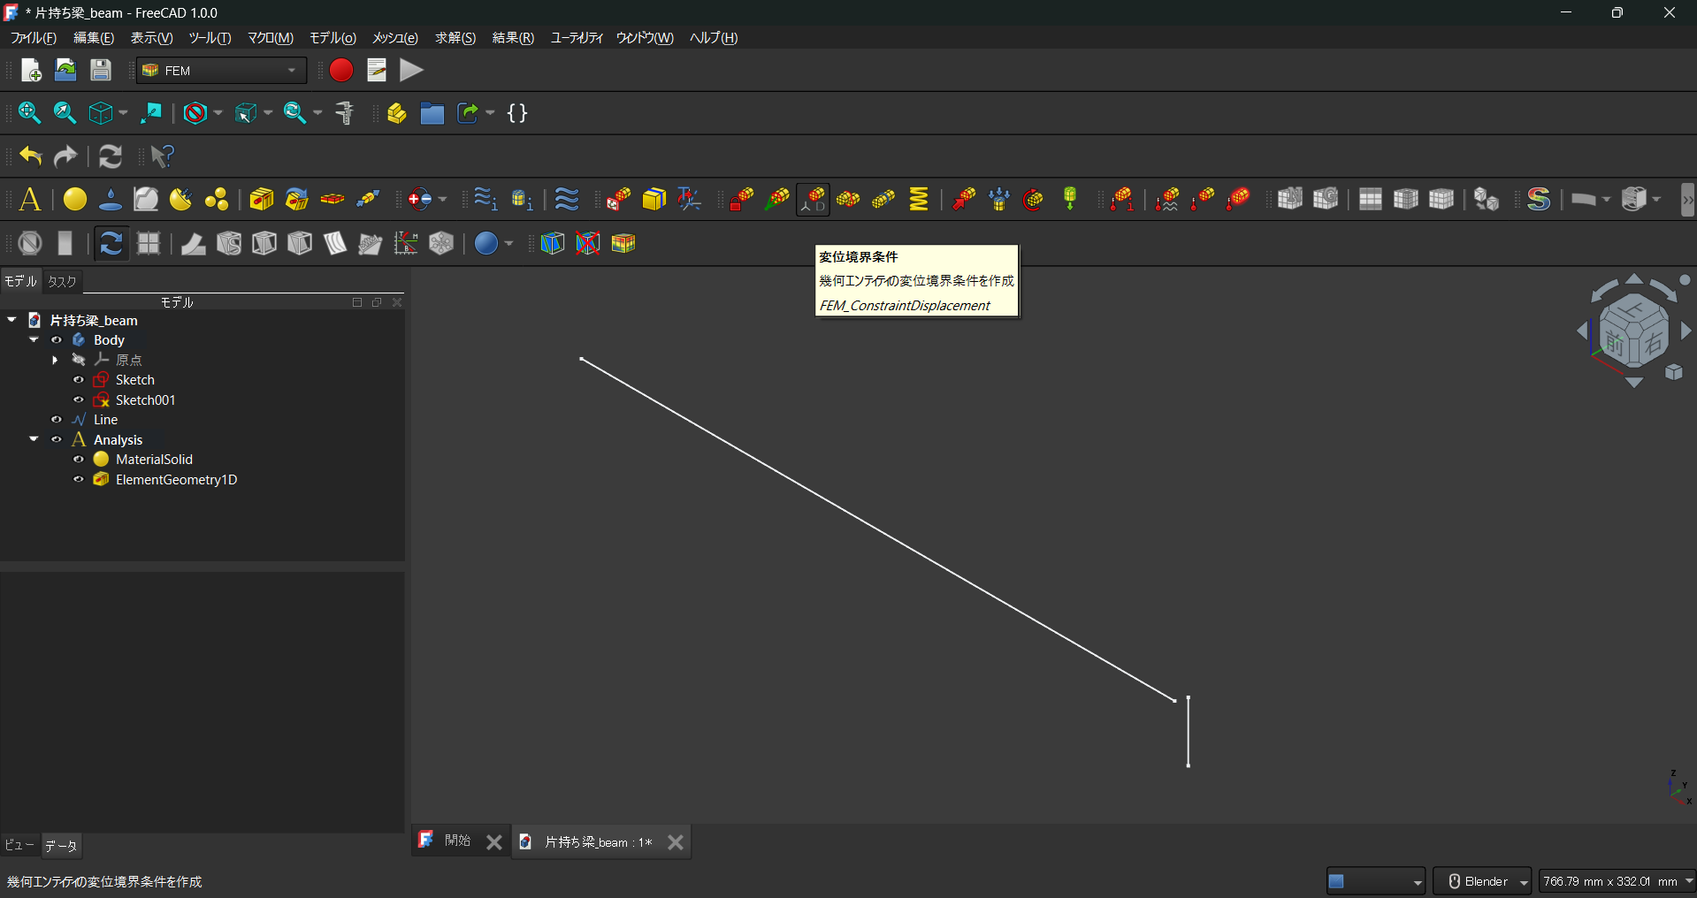Image resolution: width=1697 pixels, height=898 pixels.
Task: Select the ElementGeometry1D tree item
Action: pyautogui.click(x=177, y=480)
